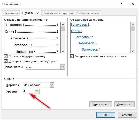
Task: Toggle Номера страниц по правому краю checkbox
Action: click(x=6, y=61)
